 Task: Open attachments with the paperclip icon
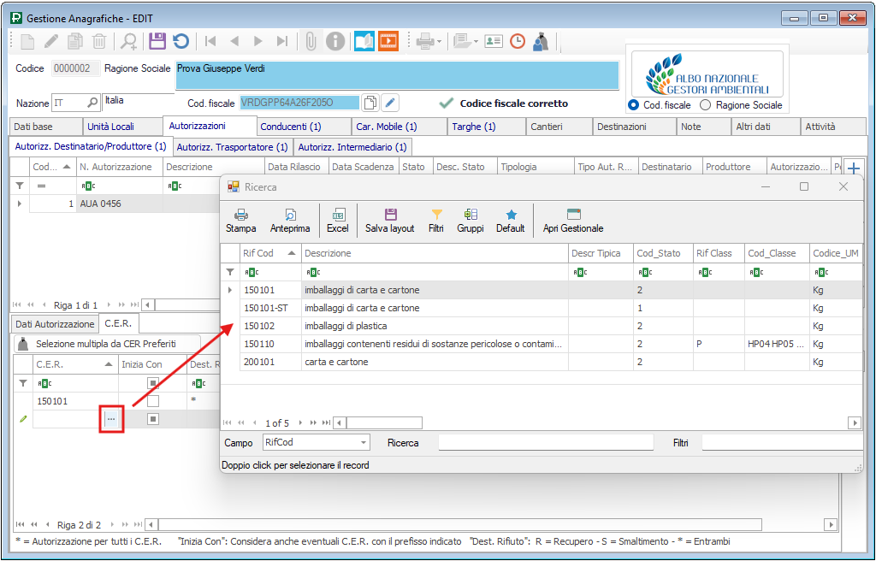311,40
